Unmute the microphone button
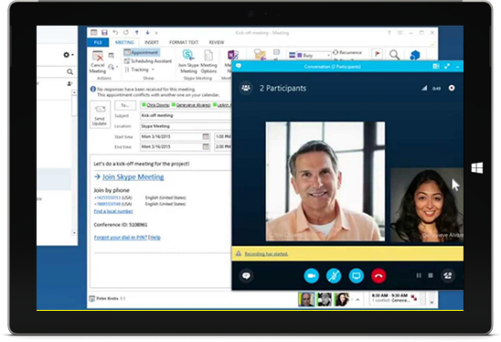This screenshot has width=501, height=342. point(334,276)
